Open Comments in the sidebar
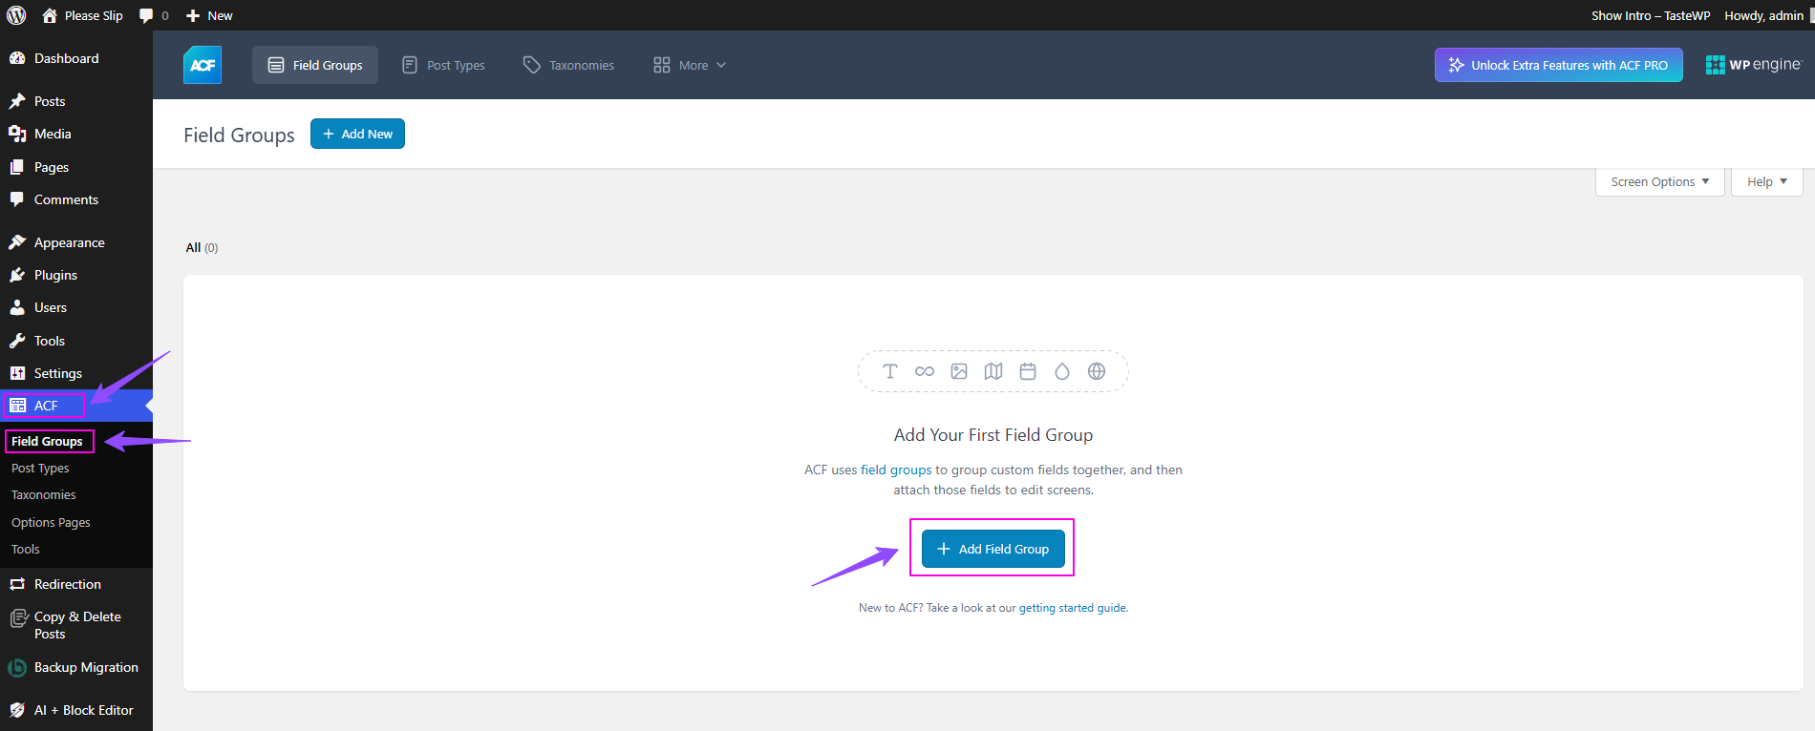Viewport: 1815px width, 731px height. point(76,199)
